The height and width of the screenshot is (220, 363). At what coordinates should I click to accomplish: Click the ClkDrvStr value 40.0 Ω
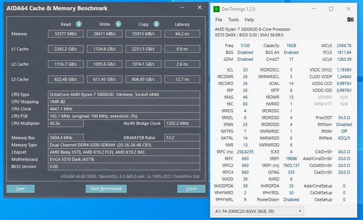(344, 152)
